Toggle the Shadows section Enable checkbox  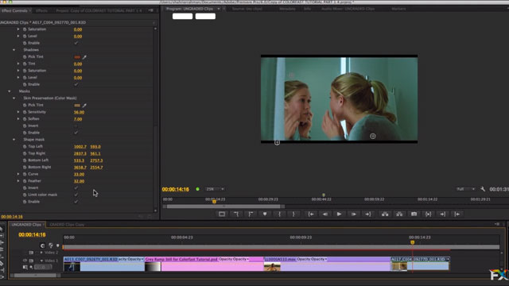tap(76, 84)
